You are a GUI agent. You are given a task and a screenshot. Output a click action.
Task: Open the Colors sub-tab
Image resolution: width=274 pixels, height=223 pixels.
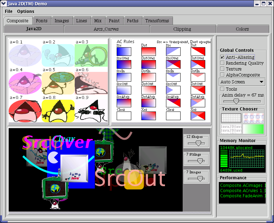[242, 29]
